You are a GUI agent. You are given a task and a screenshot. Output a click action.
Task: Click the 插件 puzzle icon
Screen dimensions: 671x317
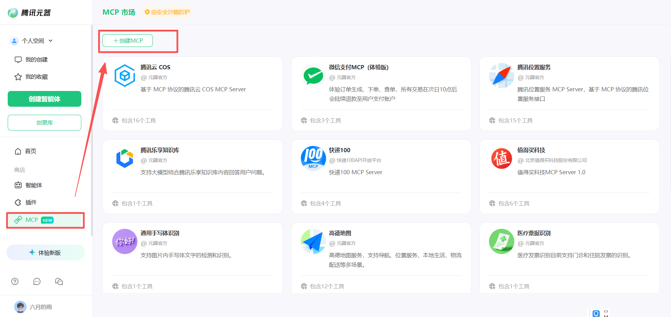(x=18, y=202)
